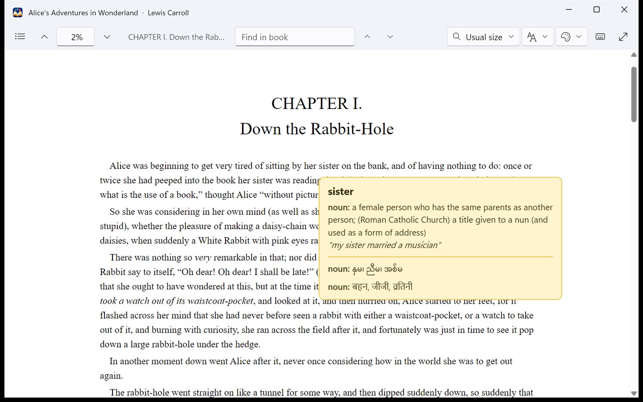The height and width of the screenshot is (402, 643).
Task: Expand the color theme dropdown arrow
Action: 579,37
